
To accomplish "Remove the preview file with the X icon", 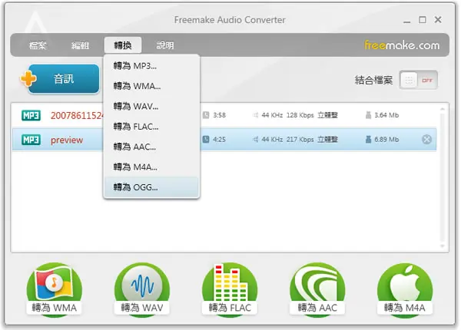I will click(426, 139).
